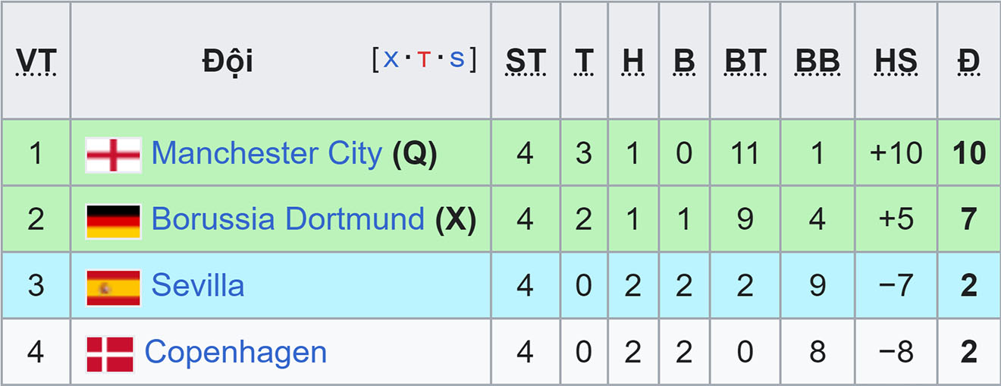Open the Manchester City team link
Image resolution: width=1001 pixels, height=386 pixels.
click(267, 153)
